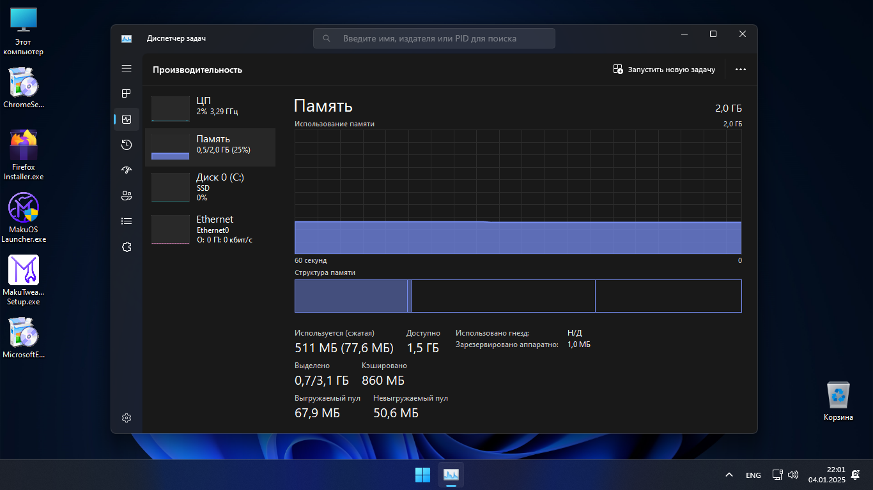Open the Details page icon
This screenshot has width=873, height=490.
point(127,221)
